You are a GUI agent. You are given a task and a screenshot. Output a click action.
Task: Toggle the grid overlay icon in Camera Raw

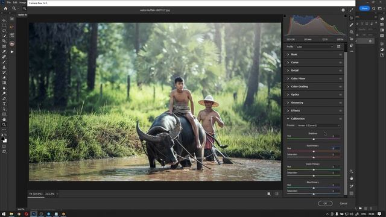pyautogui.click(x=351, y=193)
